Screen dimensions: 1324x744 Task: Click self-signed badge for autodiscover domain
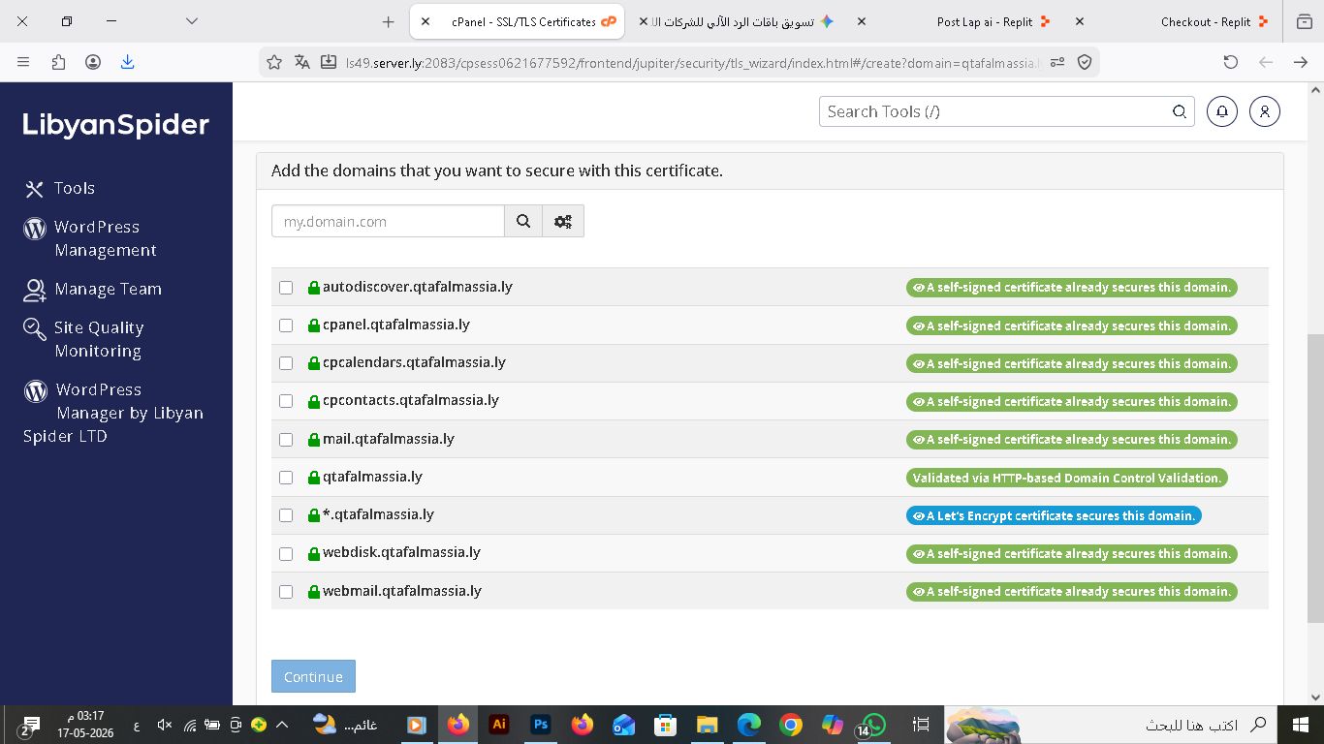pyautogui.click(x=1071, y=288)
